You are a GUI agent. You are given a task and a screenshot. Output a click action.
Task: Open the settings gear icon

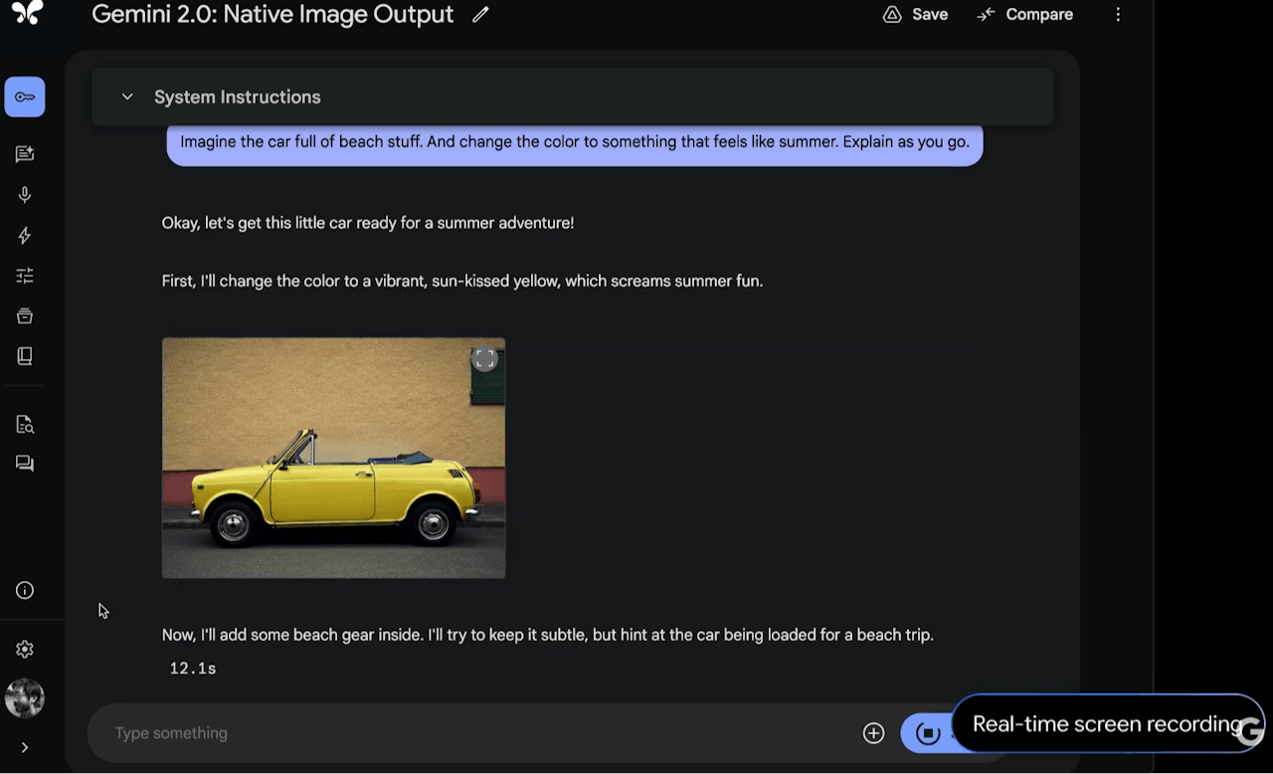(25, 650)
